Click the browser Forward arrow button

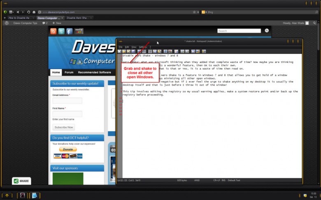pos(23,12)
